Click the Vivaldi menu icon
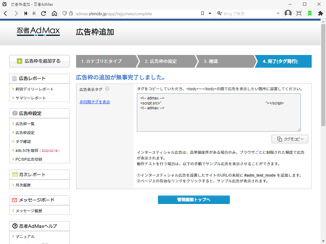 (4, 4)
